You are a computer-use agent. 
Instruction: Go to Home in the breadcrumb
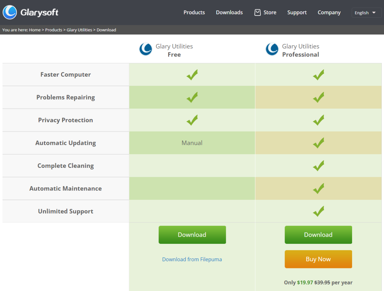coord(35,30)
